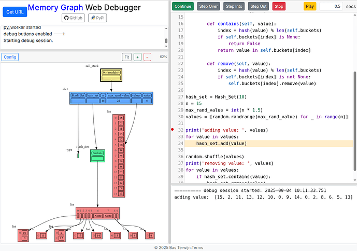Click the bucket list containing 10 and 0

pyautogui.click(x=23, y=235)
